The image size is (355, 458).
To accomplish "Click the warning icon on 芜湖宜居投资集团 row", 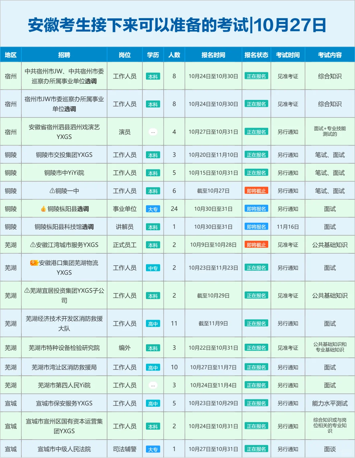I will coord(27,290).
